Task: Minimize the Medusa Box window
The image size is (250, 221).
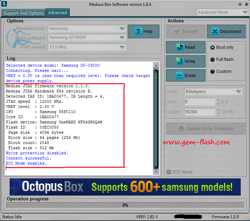Action: [240, 4]
